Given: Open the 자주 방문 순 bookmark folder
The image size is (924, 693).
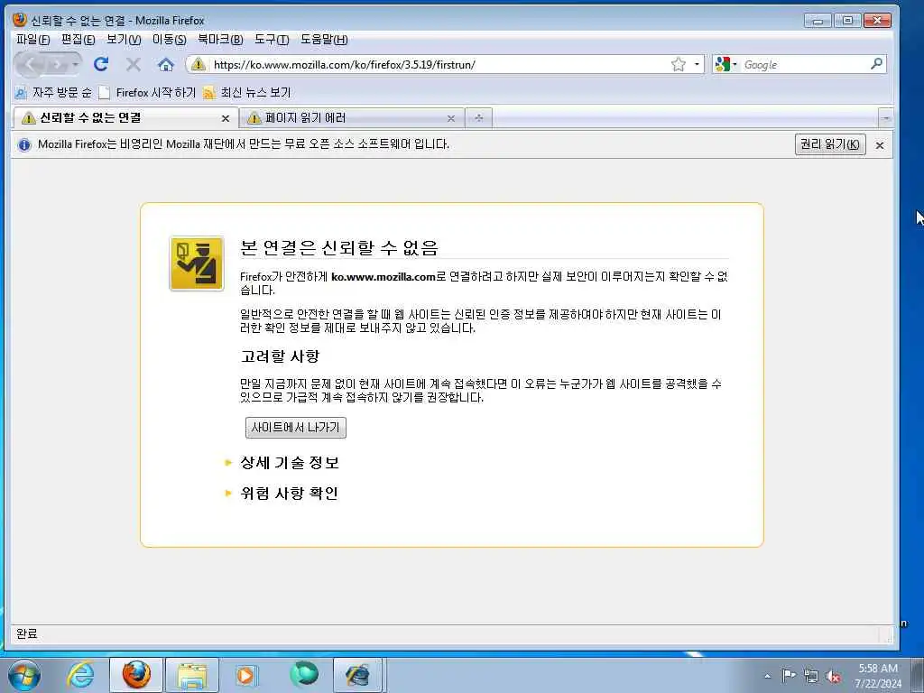Looking at the screenshot, I should (53, 93).
